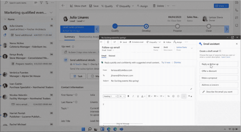The image size is (241, 132).
Task: Select the Qualify stage circle
Action: 115,26
